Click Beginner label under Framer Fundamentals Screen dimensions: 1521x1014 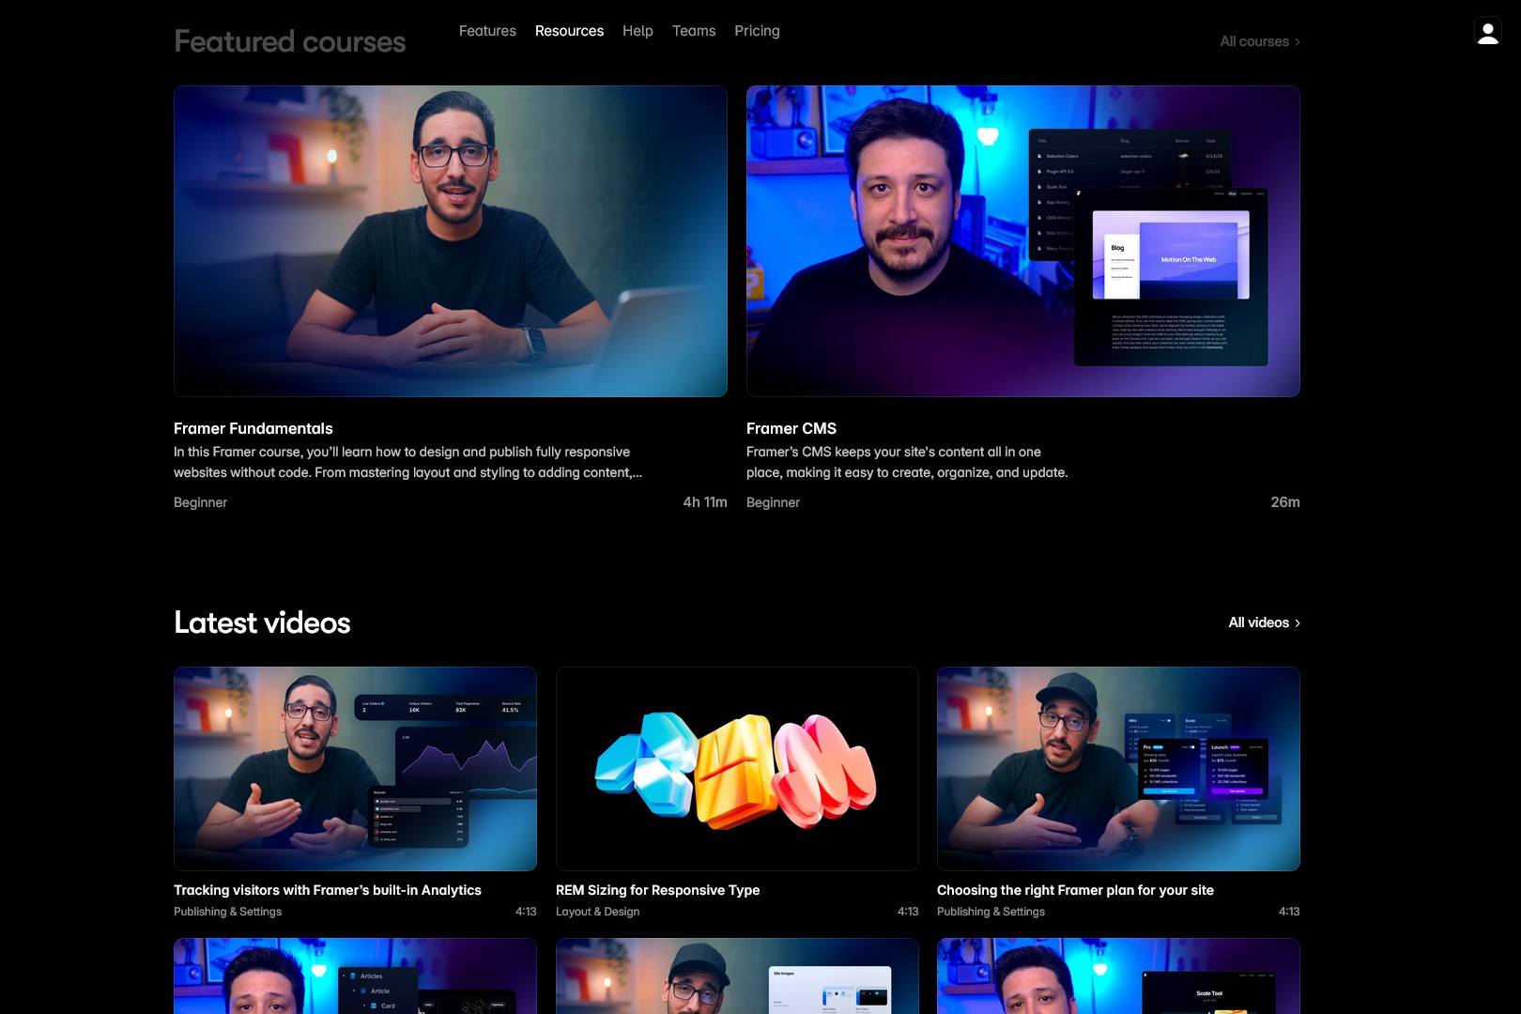pos(200,502)
